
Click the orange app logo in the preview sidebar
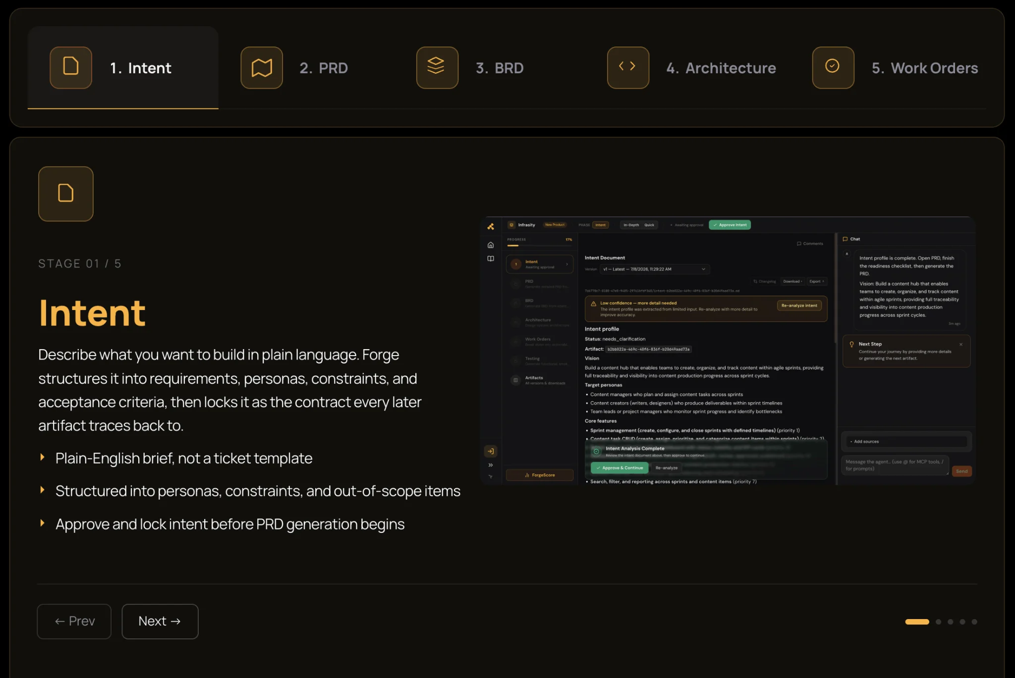[491, 226]
